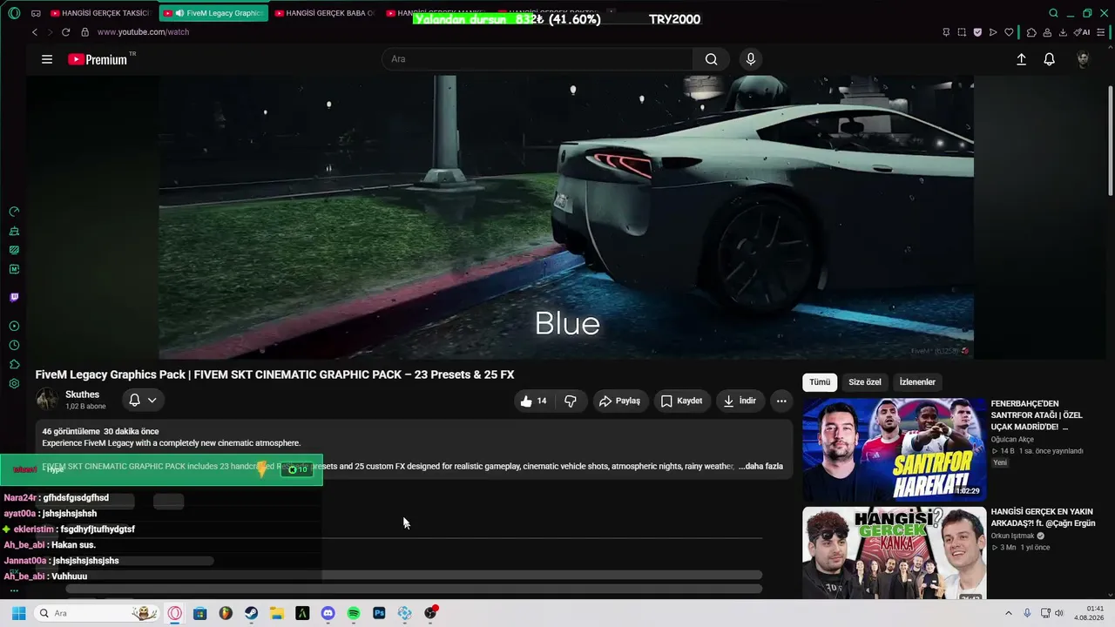Open the Skuthes channel name link
This screenshot has width=1115, height=627.
click(x=82, y=394)
